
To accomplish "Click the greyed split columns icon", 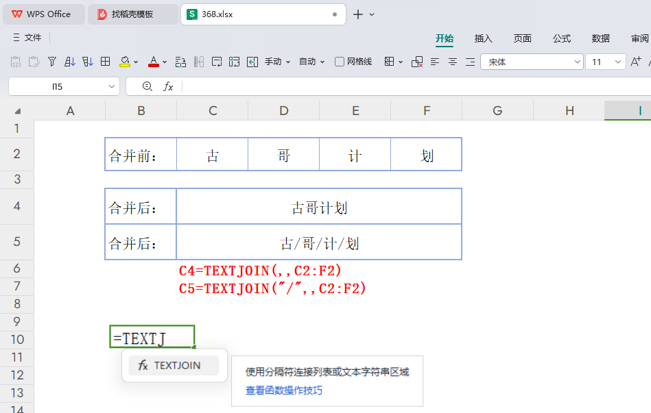I will coord(199,62).
